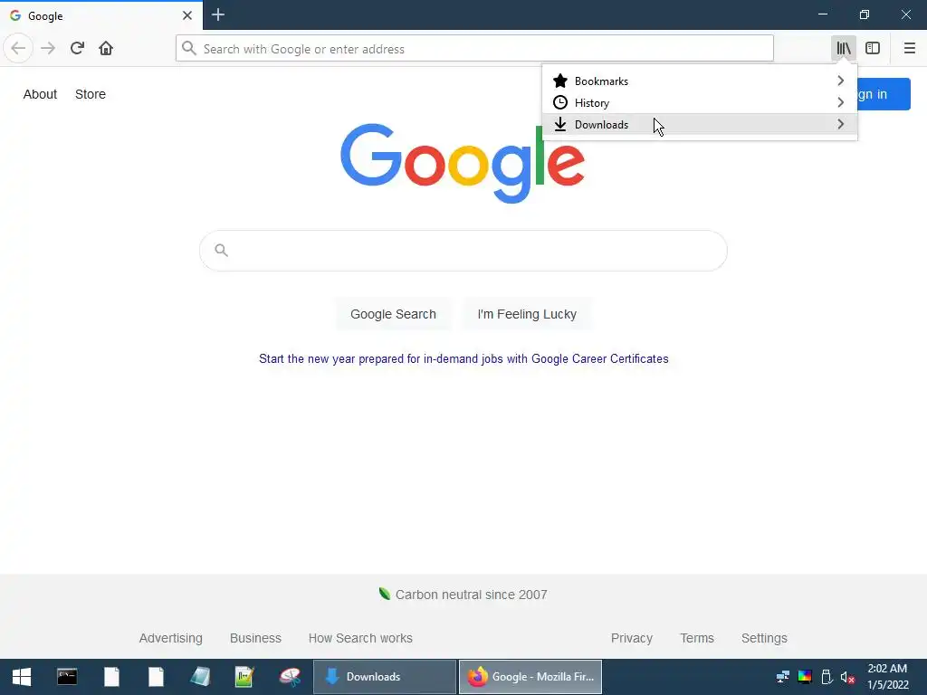Click Carbon neutral since 2007 link
Image resolution: width=927 pixels, height=695 pixels.
(x=463, y=595)
